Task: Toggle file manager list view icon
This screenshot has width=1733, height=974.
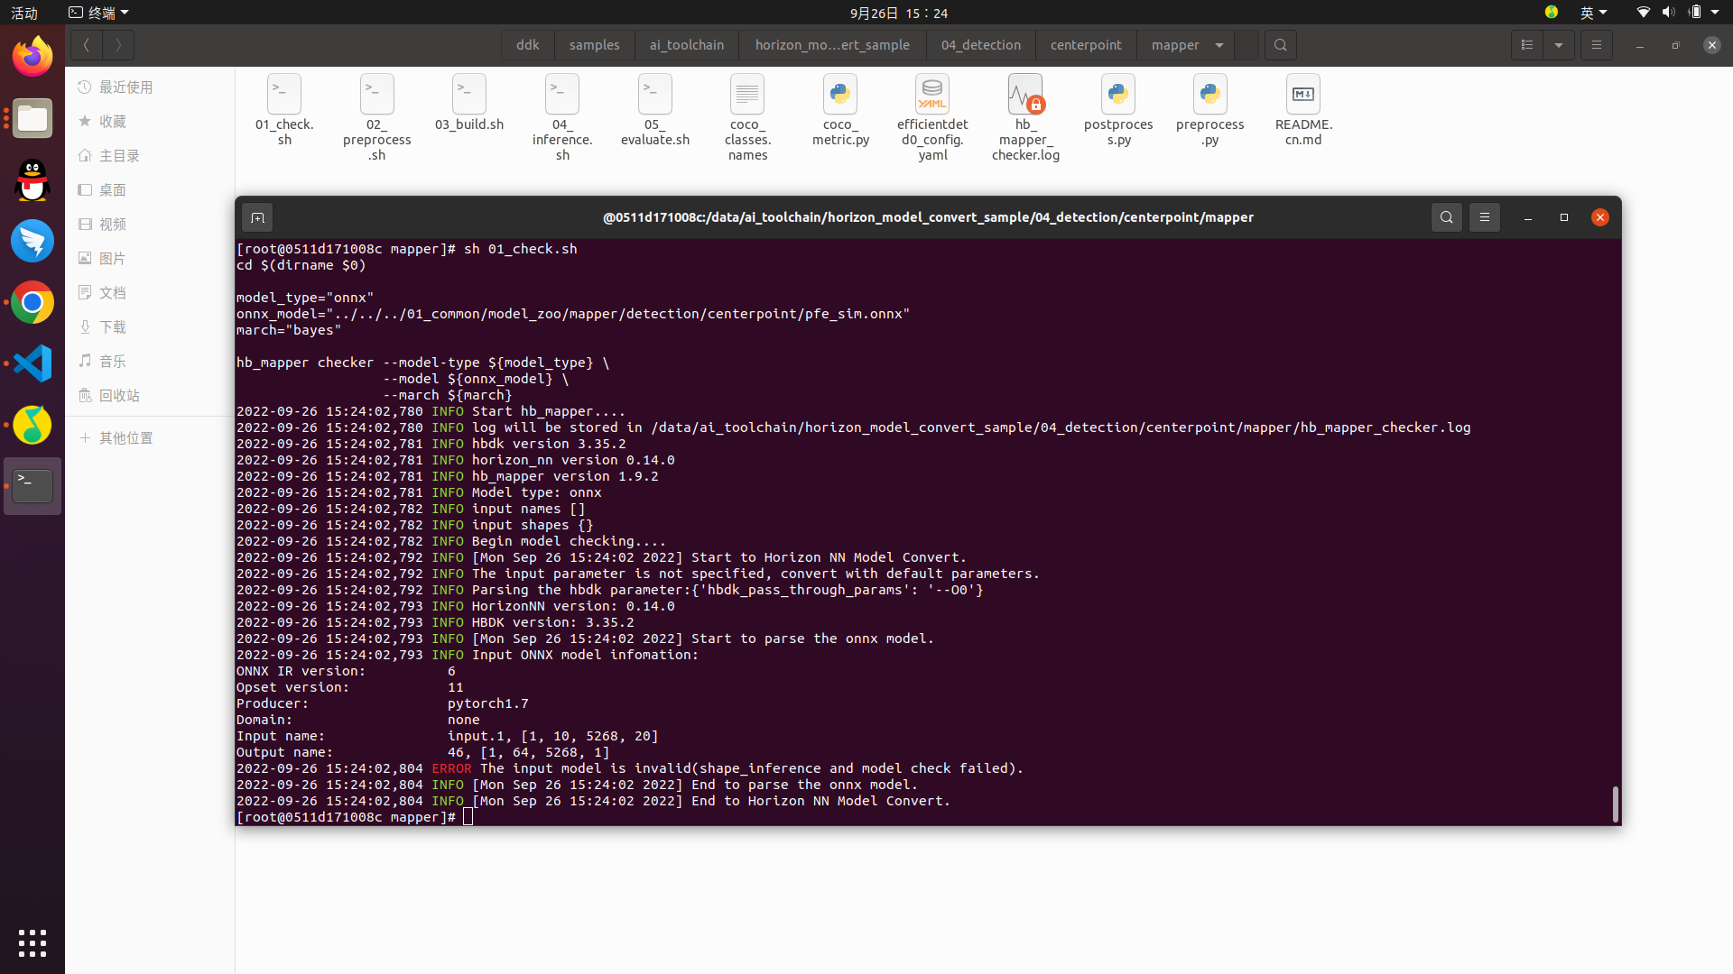Action: point(1527,45)
